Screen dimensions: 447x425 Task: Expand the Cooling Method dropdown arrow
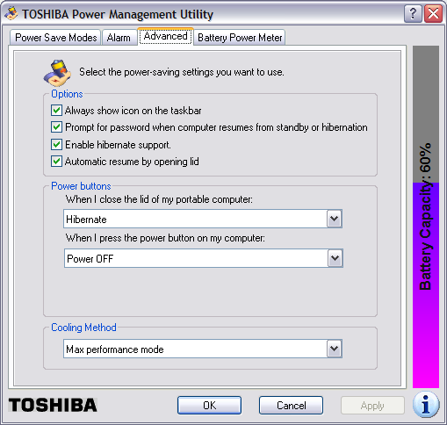tap(335, 349)
